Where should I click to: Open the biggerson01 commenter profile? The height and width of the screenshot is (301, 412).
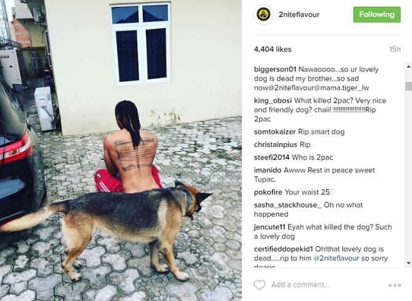coord(275,70)
